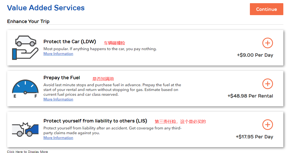Image resolution: width=299 pixels, height=153 pixels.
Task: Click the Protect the Car (LDW) title
Action: [x=70, y=42]
